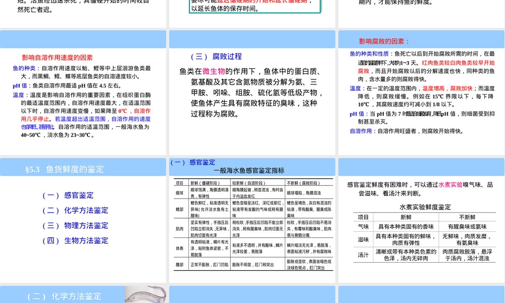Click the cell 有腥臭味或氨味
The image size is (505, 303).
467,227
